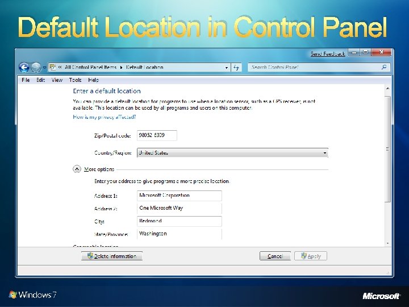This screenshot has height=307, width=409.
Task: Click the Apply button
Action: point(311,256)
